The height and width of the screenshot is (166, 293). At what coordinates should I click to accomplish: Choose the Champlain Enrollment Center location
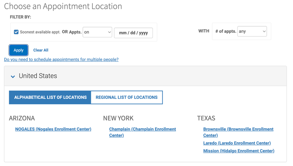coord(142,129)
